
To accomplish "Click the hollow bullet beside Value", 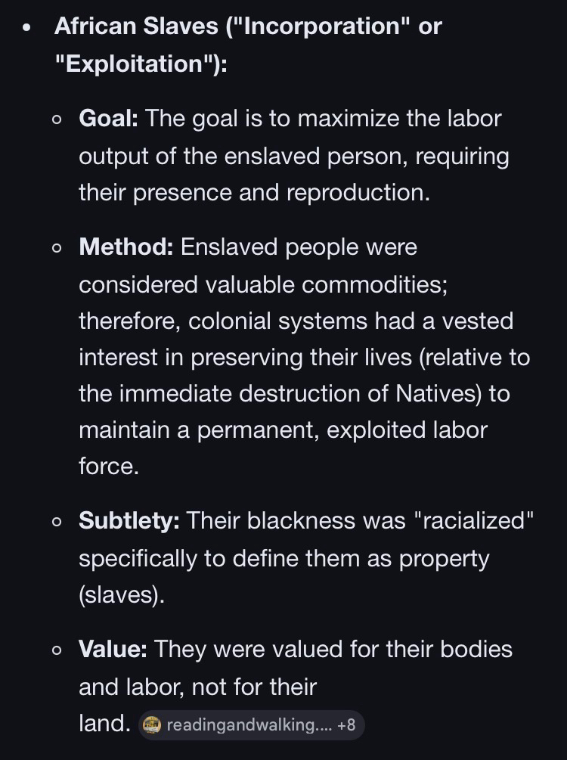I will coord(57,650).
